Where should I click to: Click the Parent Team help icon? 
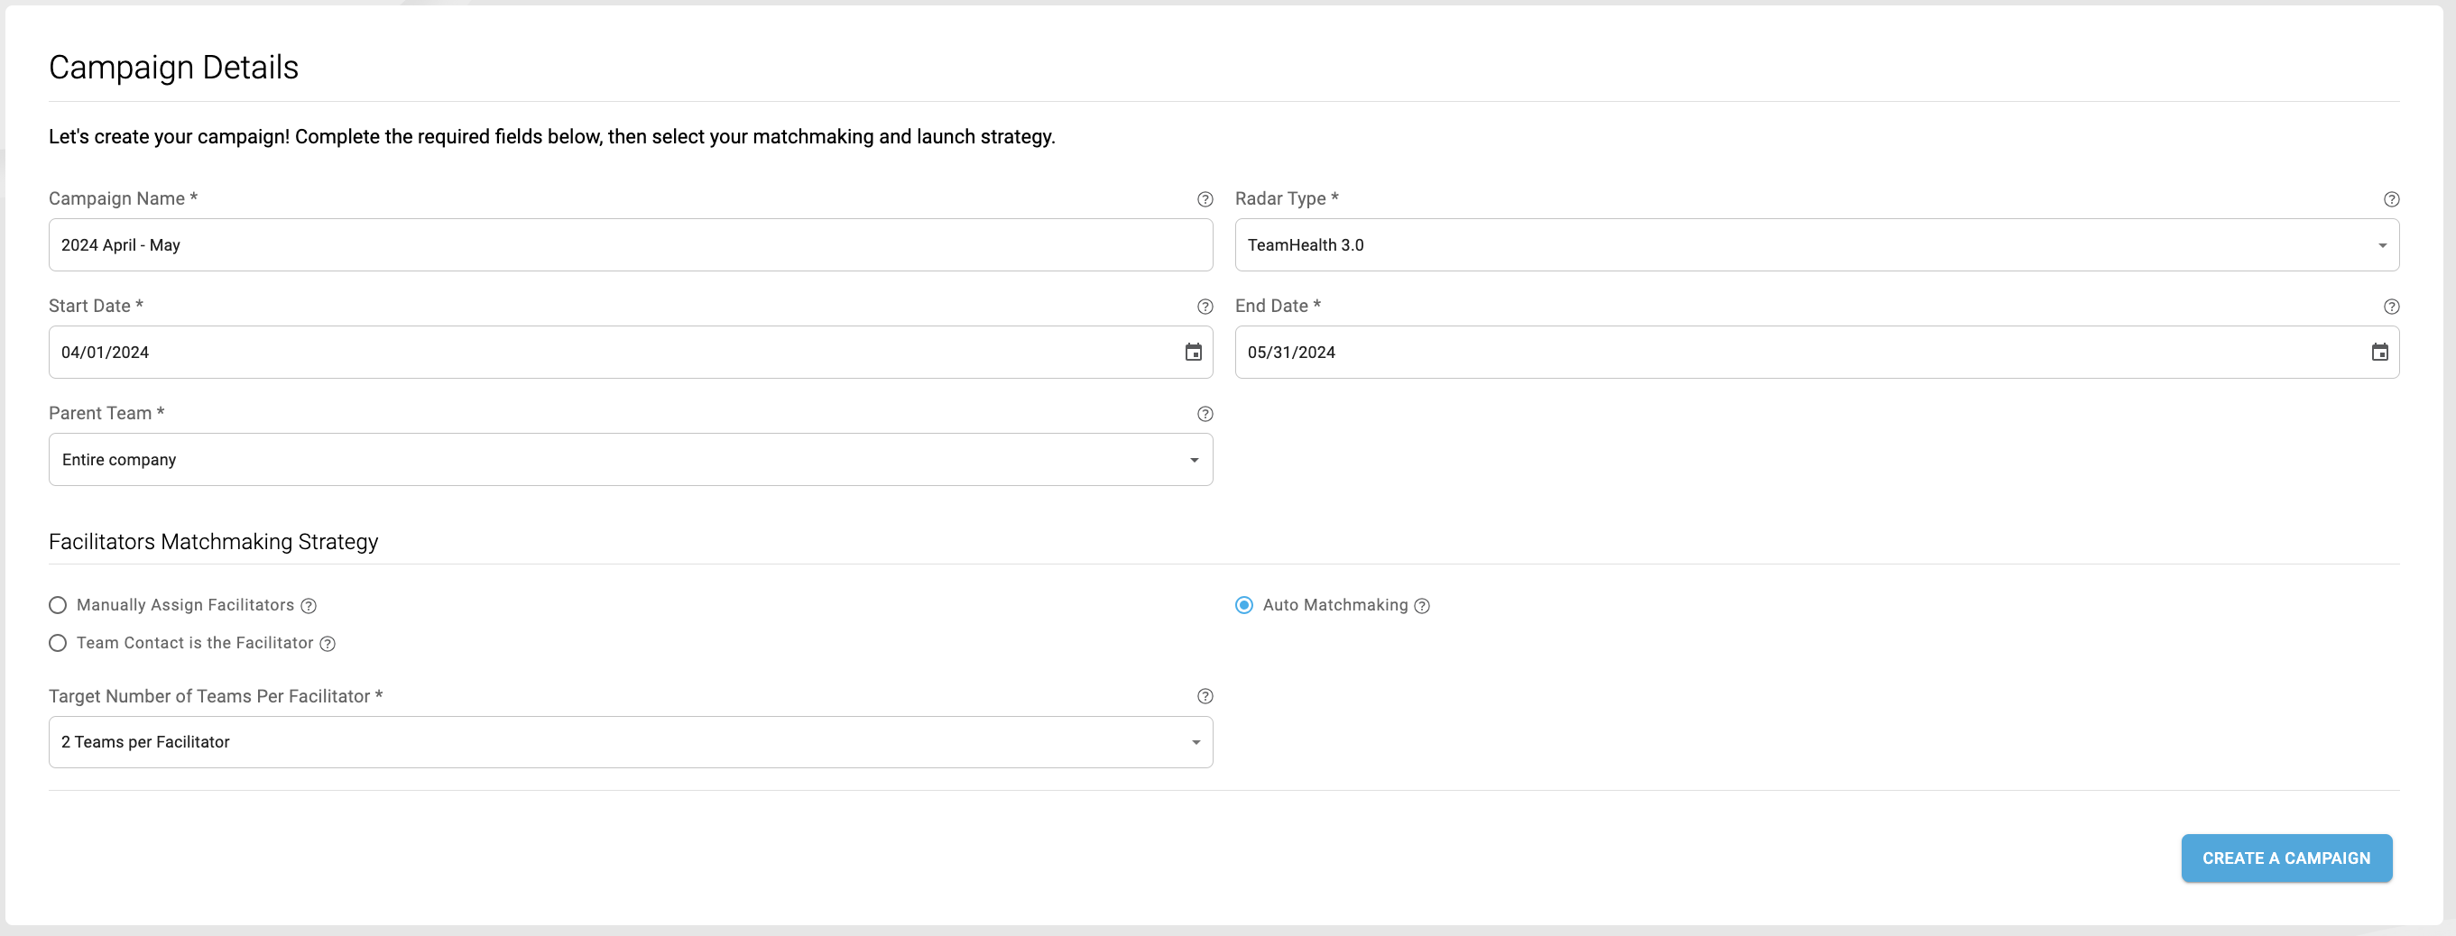pos(1205,414)
